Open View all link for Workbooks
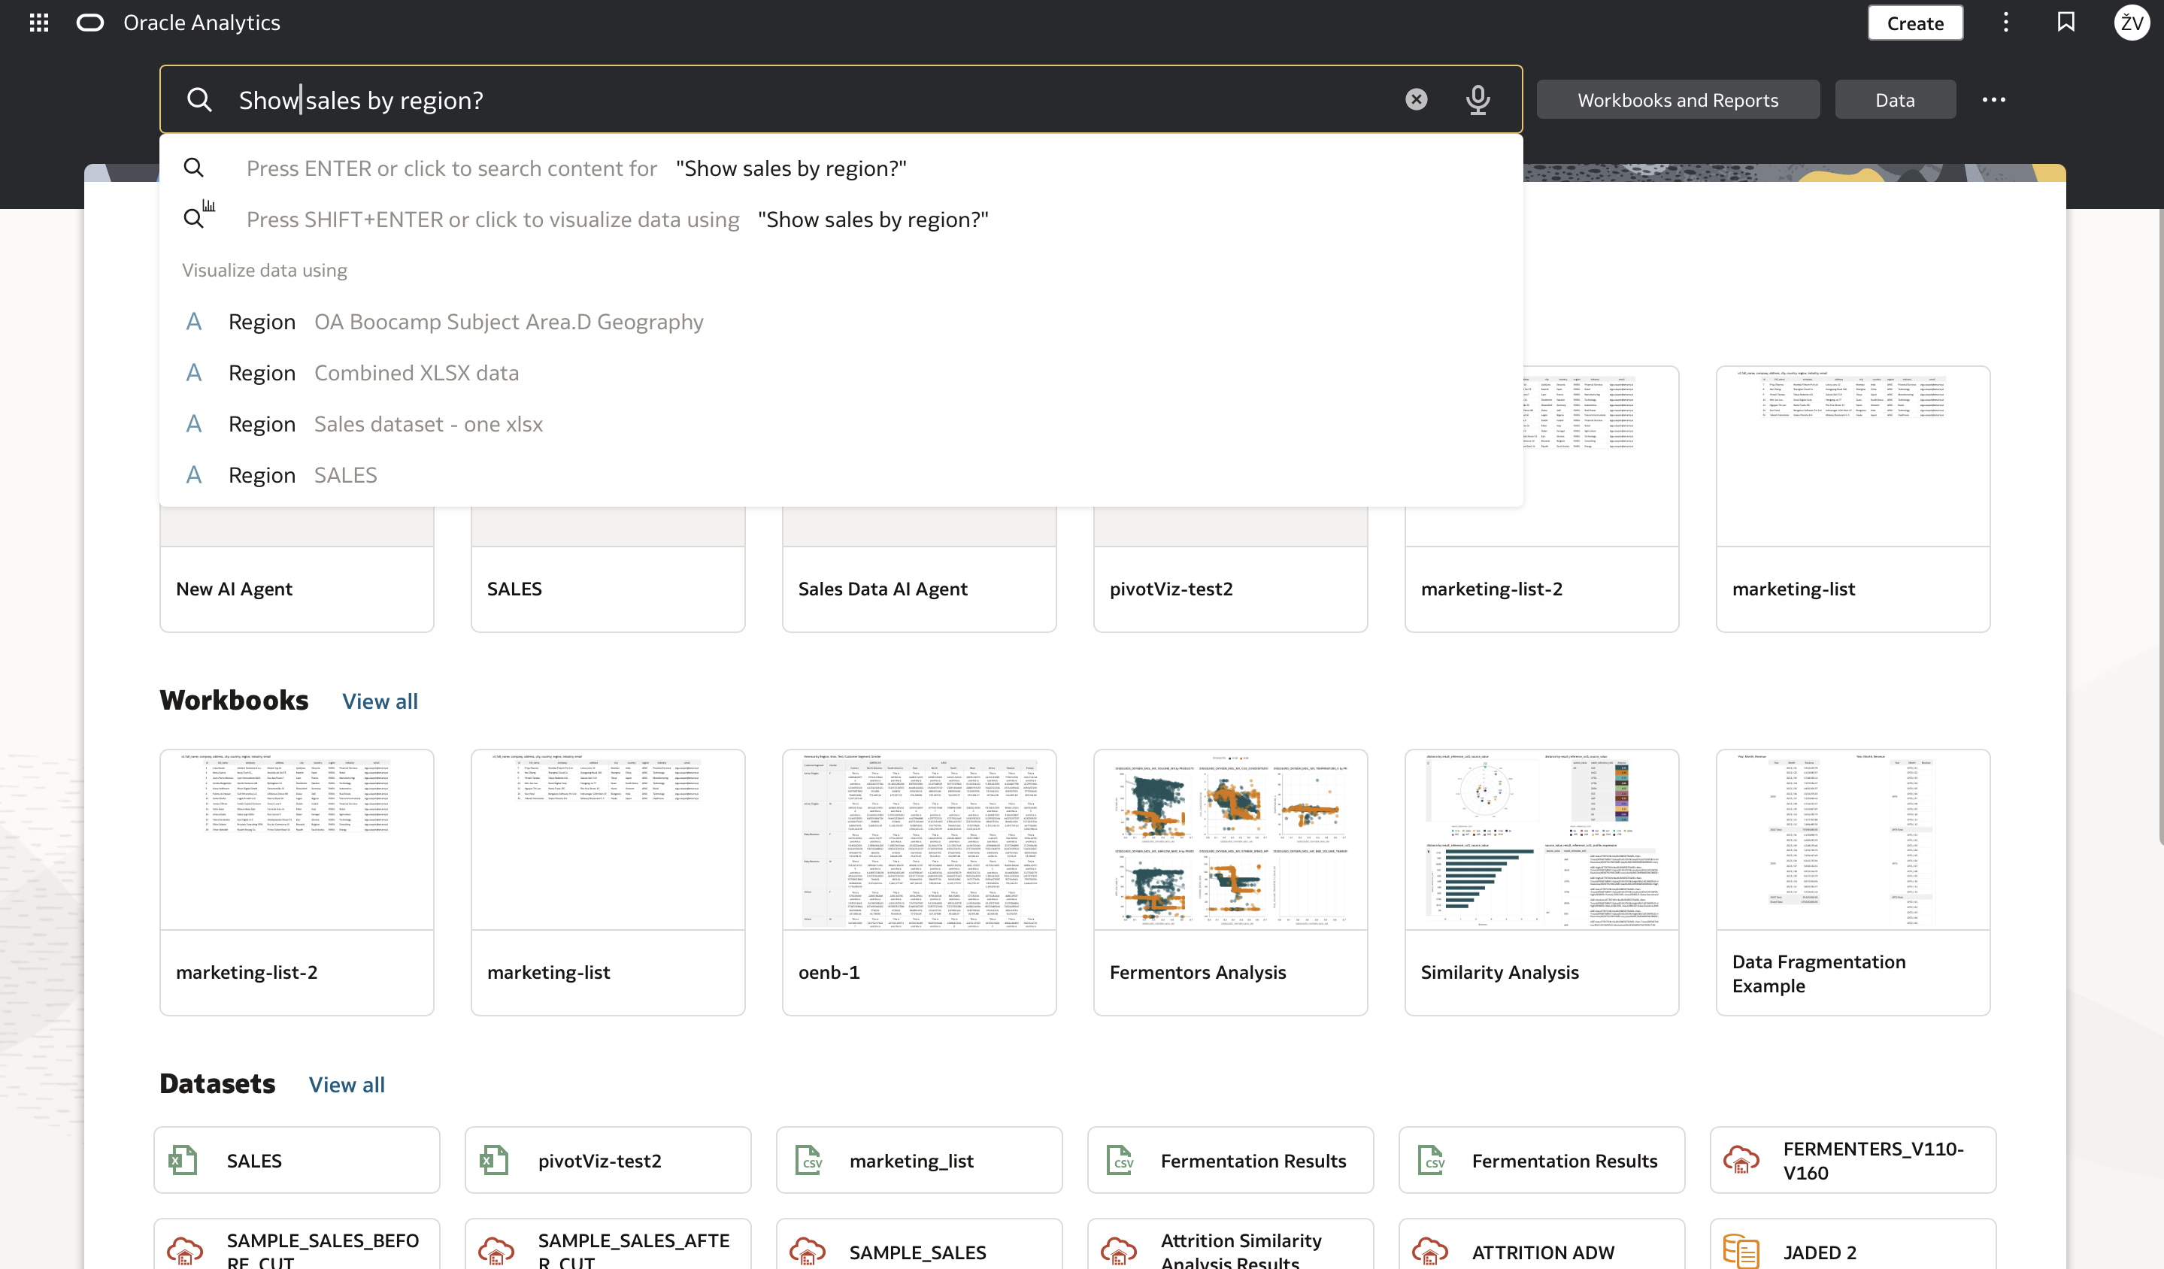The width and height of the screenshot is (2164, 1269). coord(380,701)
